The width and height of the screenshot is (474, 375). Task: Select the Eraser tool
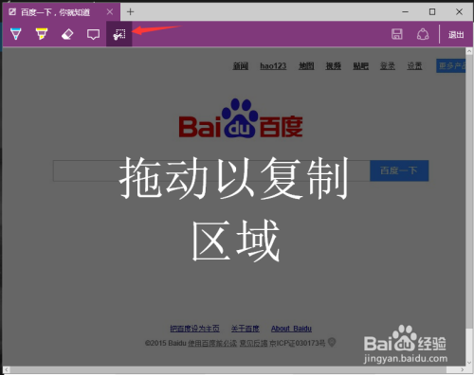click(67, 34)
